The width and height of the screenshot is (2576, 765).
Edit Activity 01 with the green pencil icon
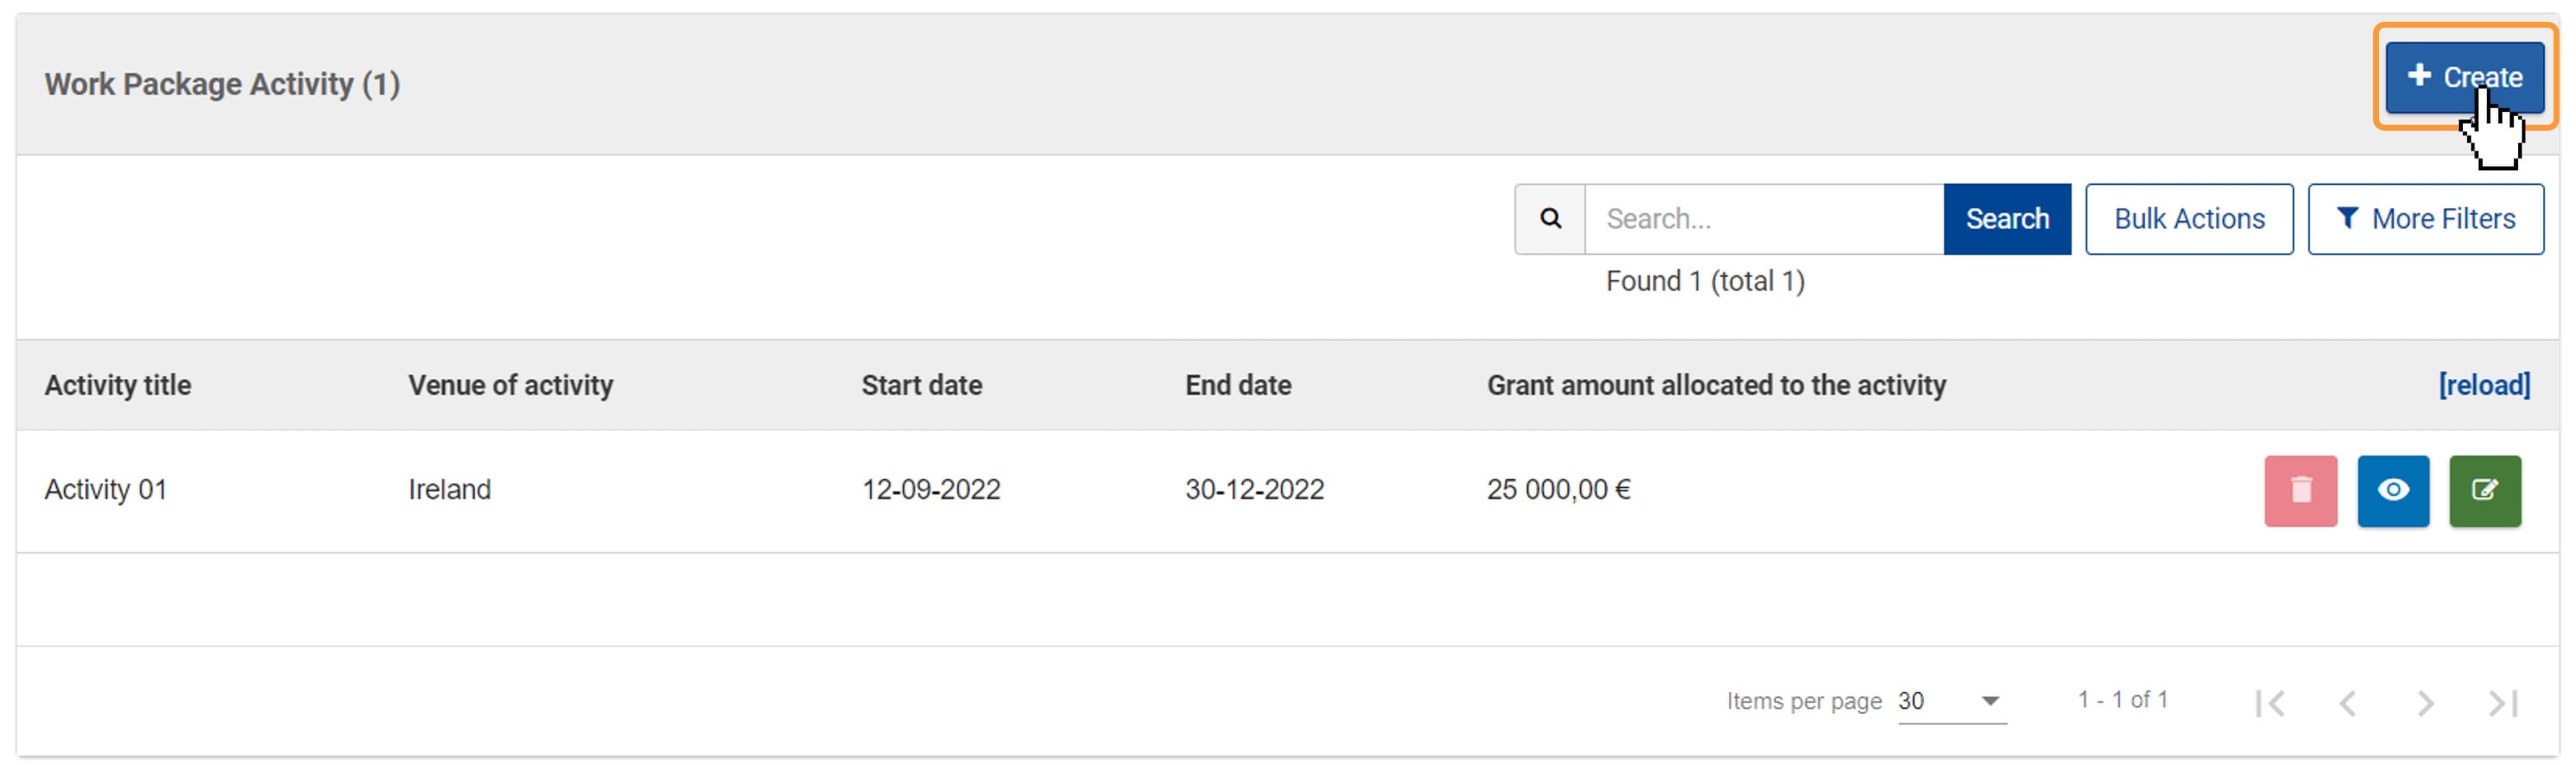[2485, 490]
